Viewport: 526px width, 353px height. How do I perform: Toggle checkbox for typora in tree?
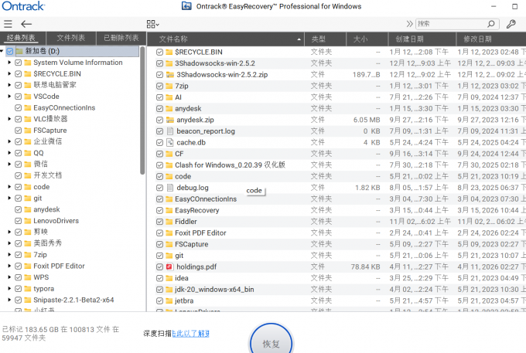18,289
